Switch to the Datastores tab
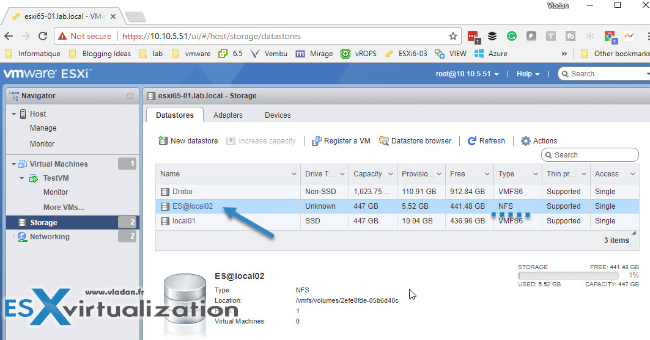 tap(174, 115)
